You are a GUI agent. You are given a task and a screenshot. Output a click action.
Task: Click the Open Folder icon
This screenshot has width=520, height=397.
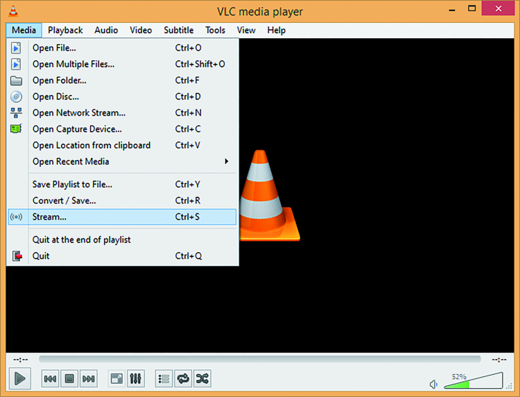[16, 80]
